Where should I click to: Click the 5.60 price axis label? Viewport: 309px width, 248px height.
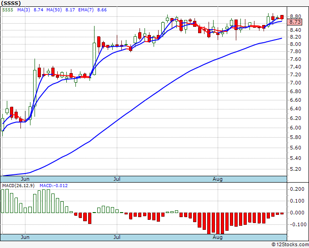click(295, 148)
